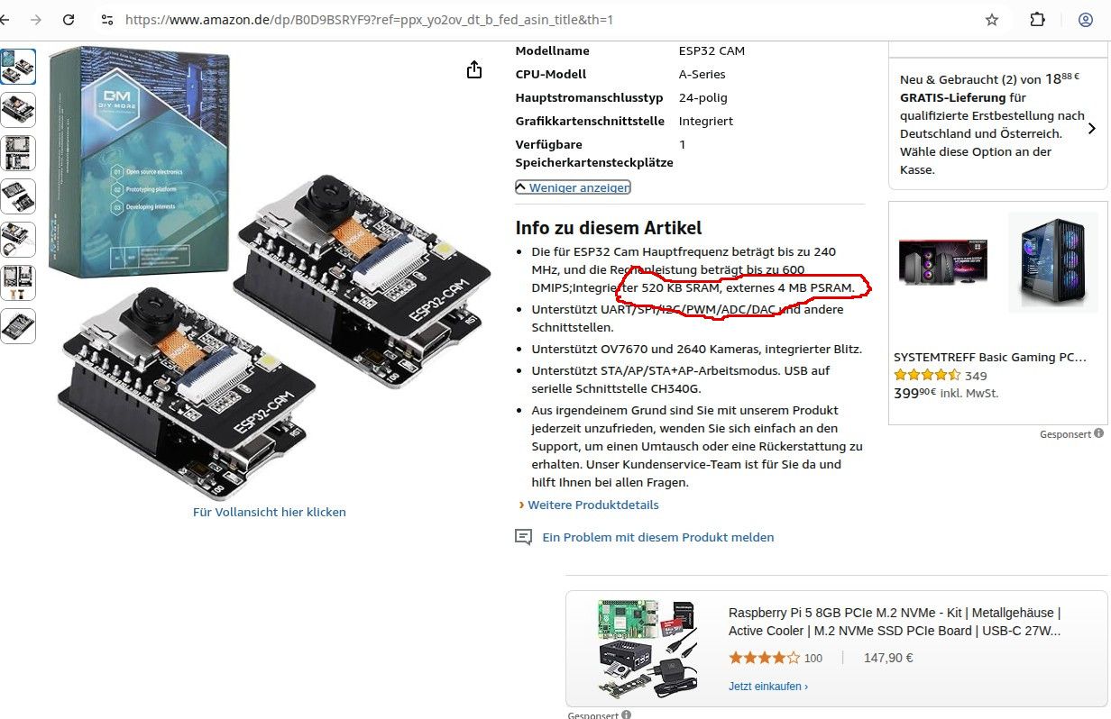
Task: Bookmark this page with the star icon
Action: (x=992, y=19)
